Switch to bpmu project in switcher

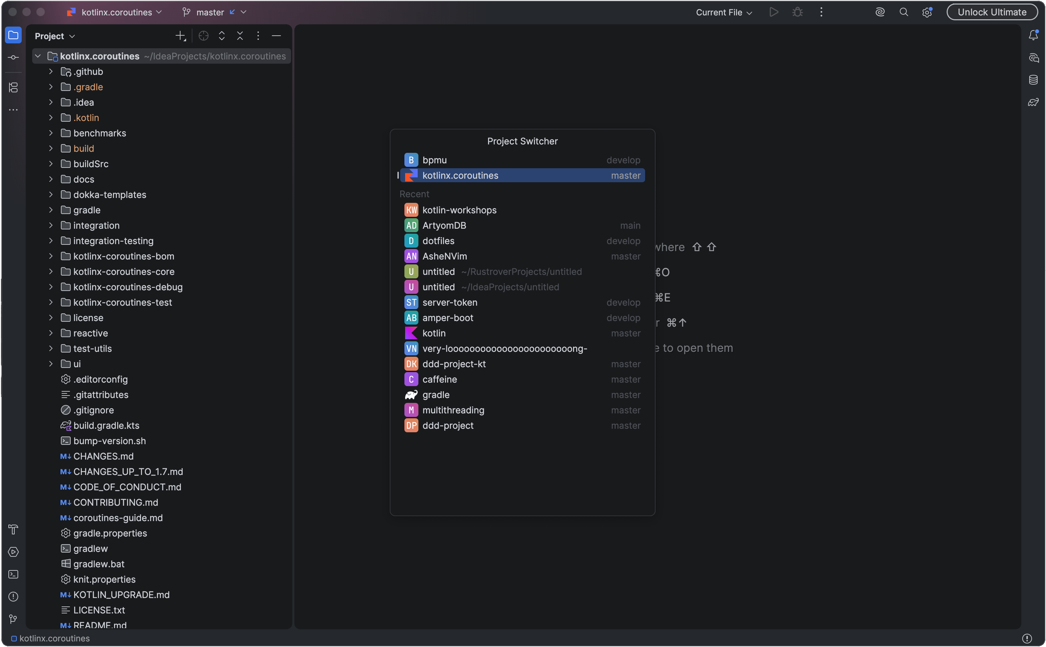point(522,160)
